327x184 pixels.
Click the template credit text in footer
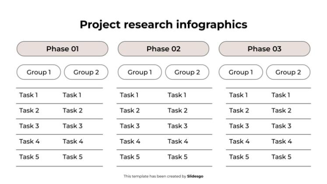tap(163, 176)
